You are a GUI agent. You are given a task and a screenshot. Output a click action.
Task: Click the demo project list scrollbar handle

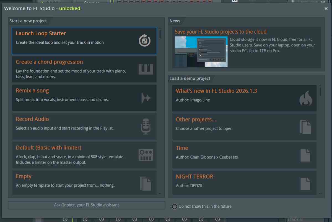point(320,92)
